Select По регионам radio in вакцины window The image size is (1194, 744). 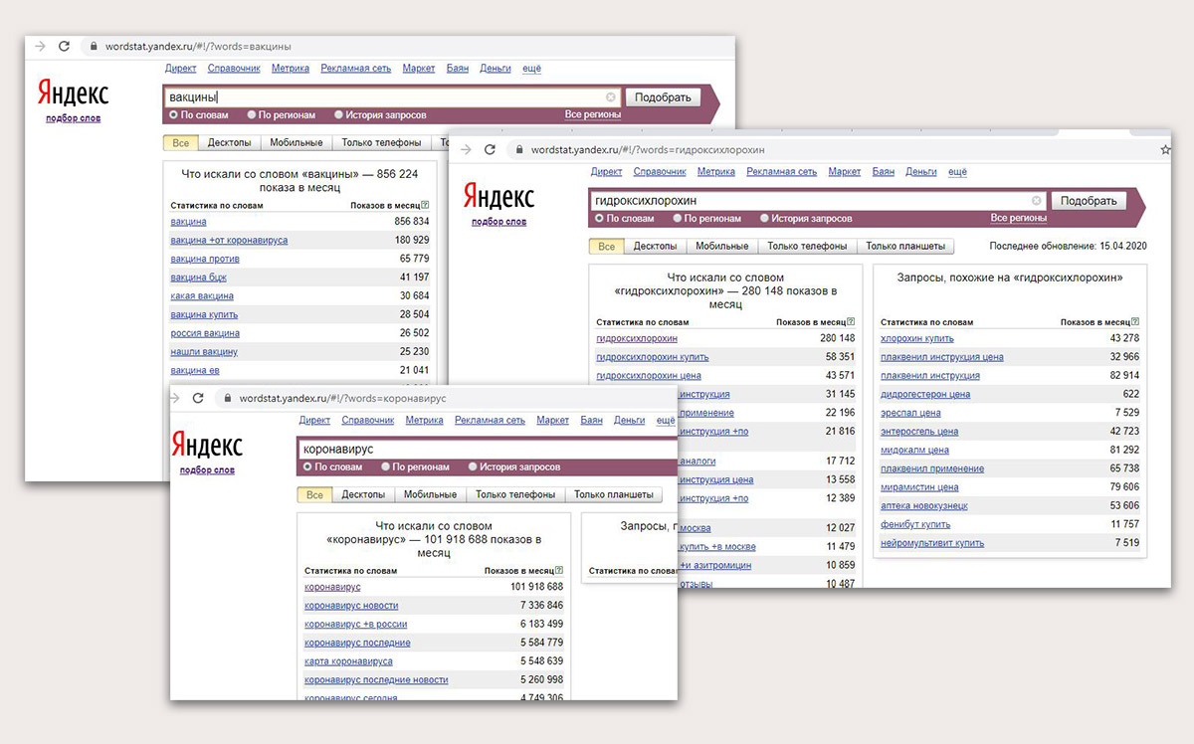coord(252,115)
